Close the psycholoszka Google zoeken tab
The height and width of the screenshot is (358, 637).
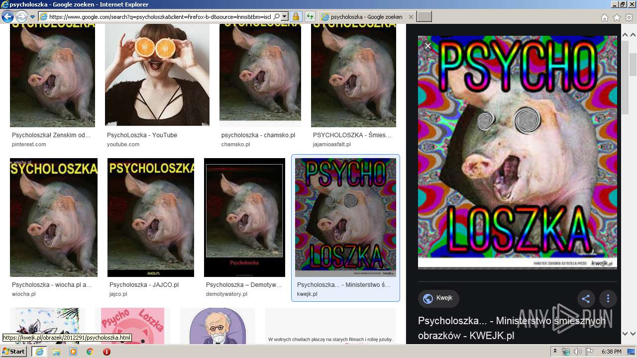pyautogui.click(x=411, y=17)
